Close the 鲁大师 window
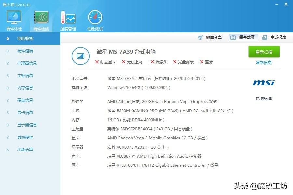Image resolution: width=293 pixels, height=195 pixels. tap(286, 4)
